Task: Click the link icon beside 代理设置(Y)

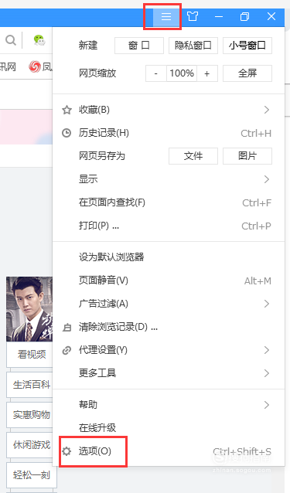Action: pos(67,350)
